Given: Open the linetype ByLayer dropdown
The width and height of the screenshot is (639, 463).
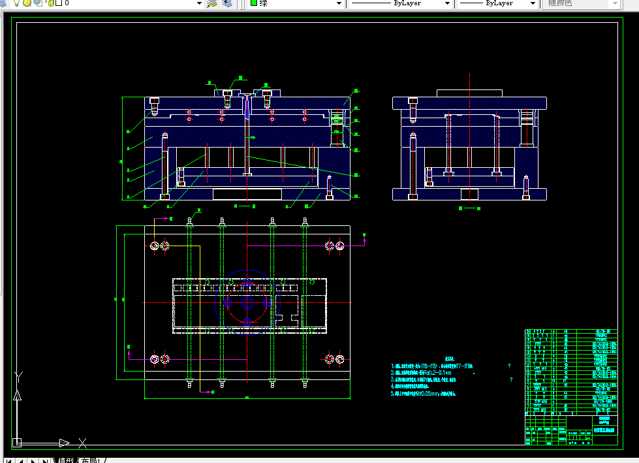Looking at the screenshot, I should point(447,3).
